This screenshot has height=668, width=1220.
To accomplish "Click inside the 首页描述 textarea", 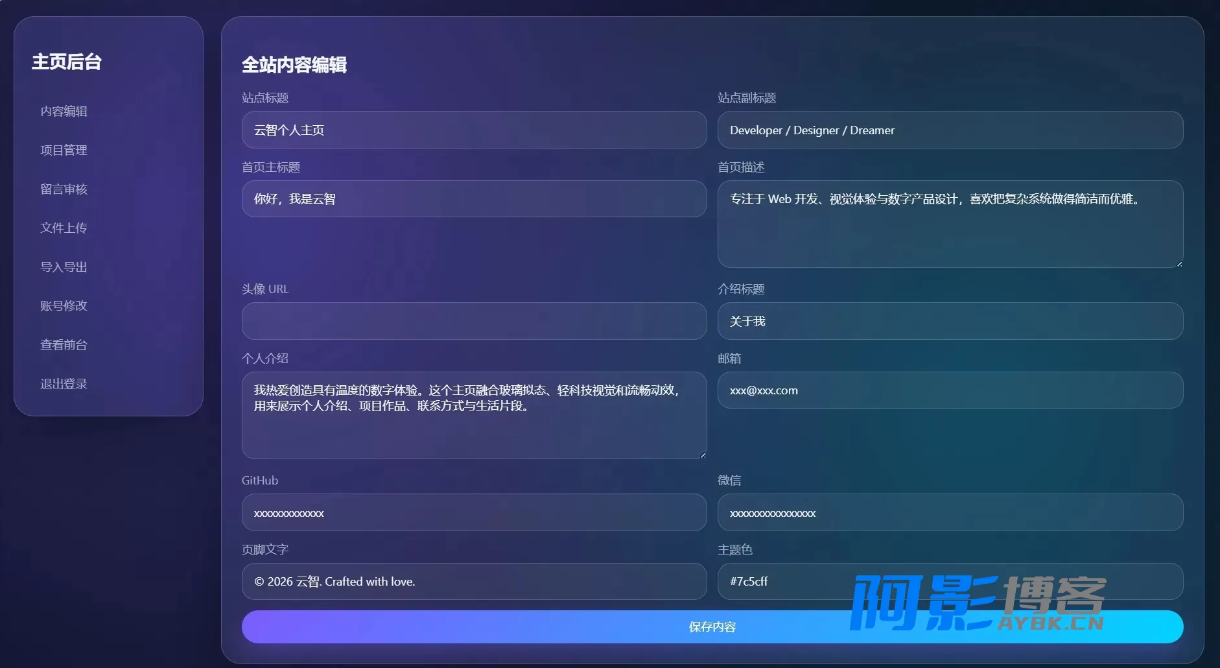I will (950, 224).
